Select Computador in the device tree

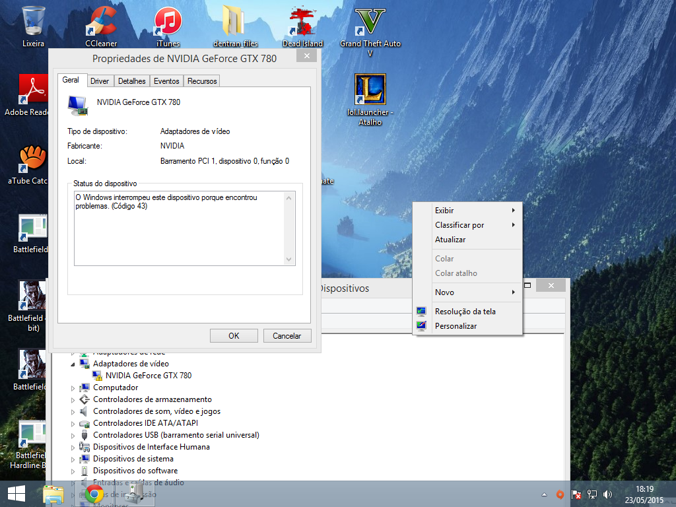(116, 388)
